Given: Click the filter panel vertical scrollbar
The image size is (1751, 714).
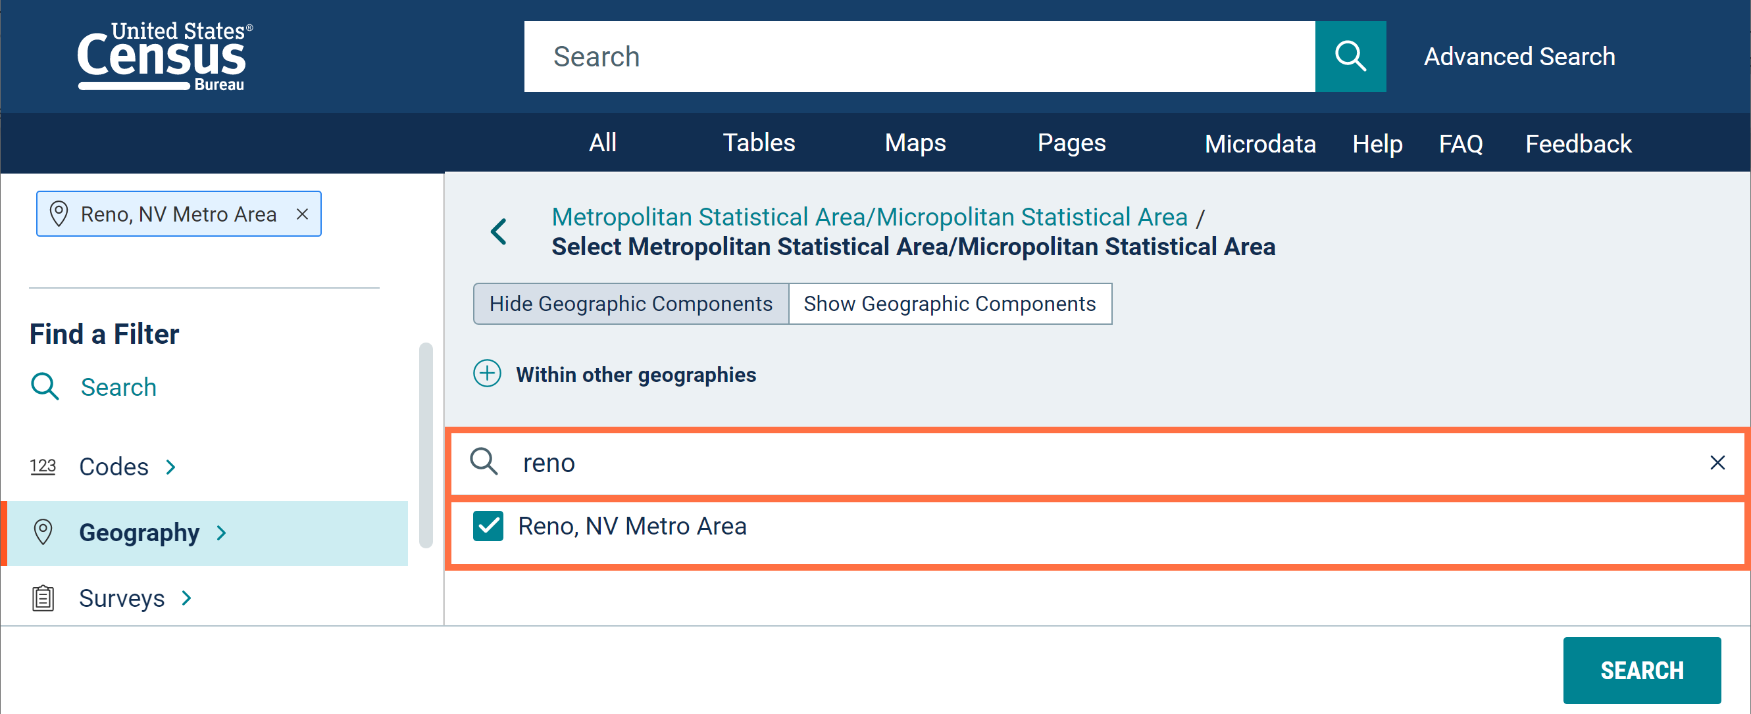Looking at the screenshot, I should [x=426, y=445].
